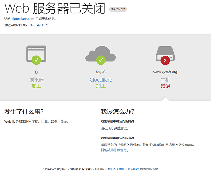
Task: Click 点击显示 to reveal your IP
Action: [x=119, y=169]
